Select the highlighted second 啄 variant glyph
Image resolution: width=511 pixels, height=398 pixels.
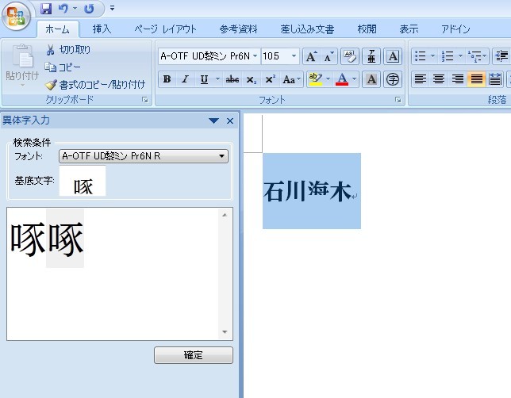(x=65, y=239)
